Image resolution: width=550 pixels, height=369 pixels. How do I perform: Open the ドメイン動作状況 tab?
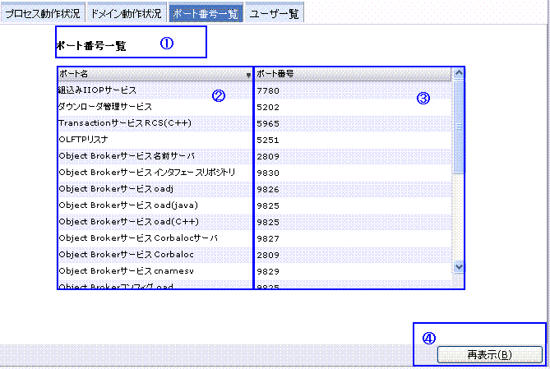(126, 13)
